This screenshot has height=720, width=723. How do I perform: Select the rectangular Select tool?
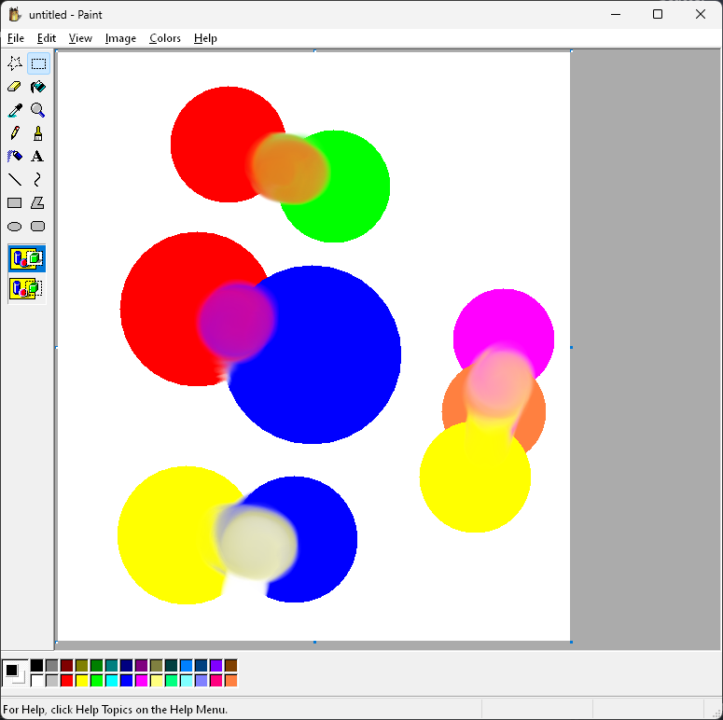point(38,63)
